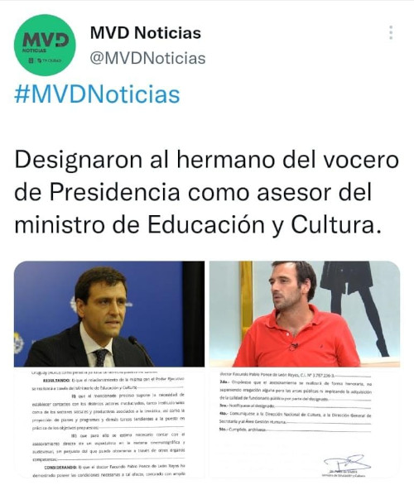Click the TV Ciudad logo inside the avatar

pyautogui.click(x=45, y=60)
